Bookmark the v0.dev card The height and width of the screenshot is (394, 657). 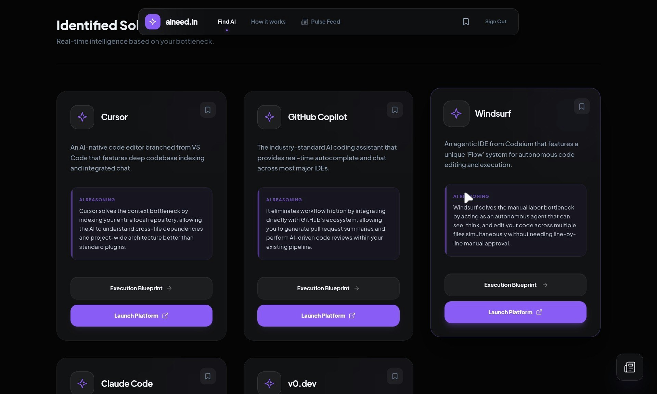pyautogui.click(x=395, y=376)
